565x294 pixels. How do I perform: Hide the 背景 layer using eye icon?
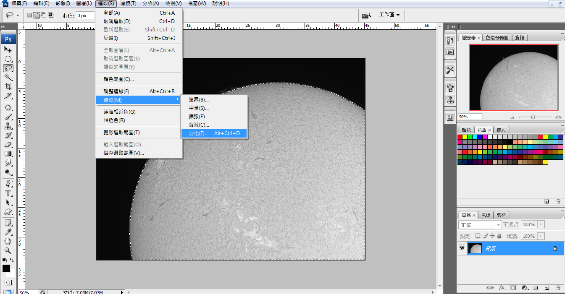(x=462, y=248)
